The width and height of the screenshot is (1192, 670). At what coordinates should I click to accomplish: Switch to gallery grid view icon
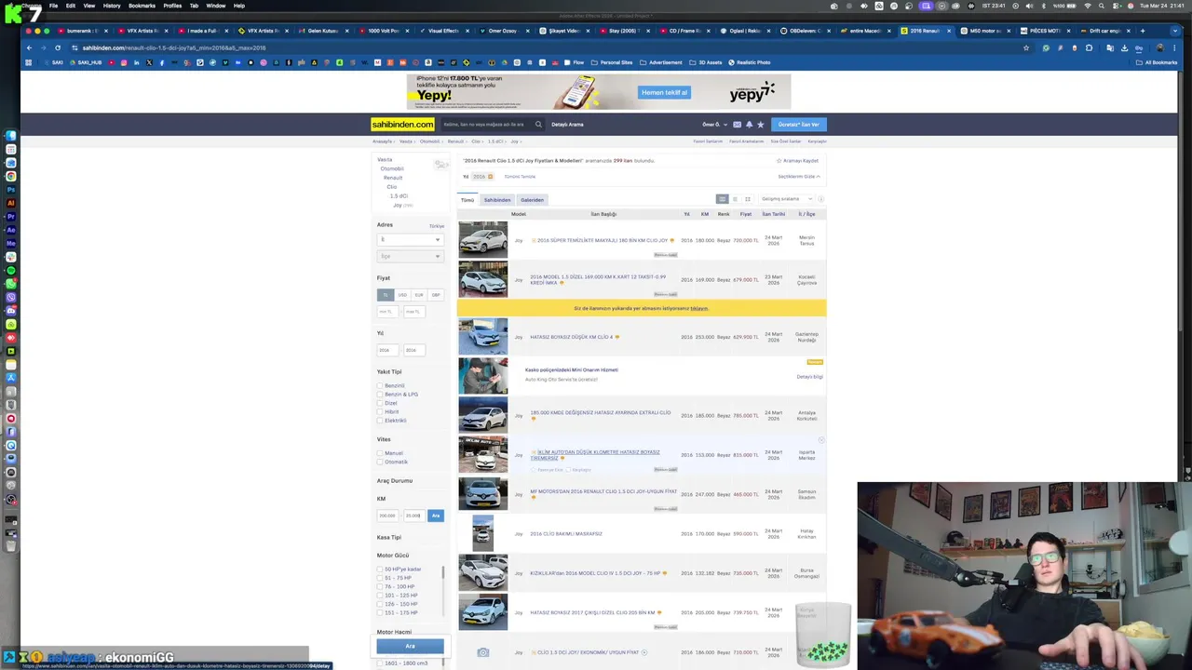747,199
